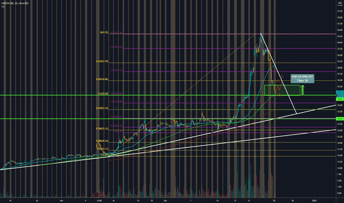Click the 0.618(33.33) Fibonacci label

pos(102,108)
